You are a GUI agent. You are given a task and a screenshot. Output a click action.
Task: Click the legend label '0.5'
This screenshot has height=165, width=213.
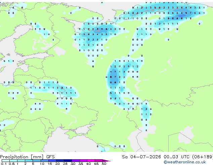(x=11, y=164)
